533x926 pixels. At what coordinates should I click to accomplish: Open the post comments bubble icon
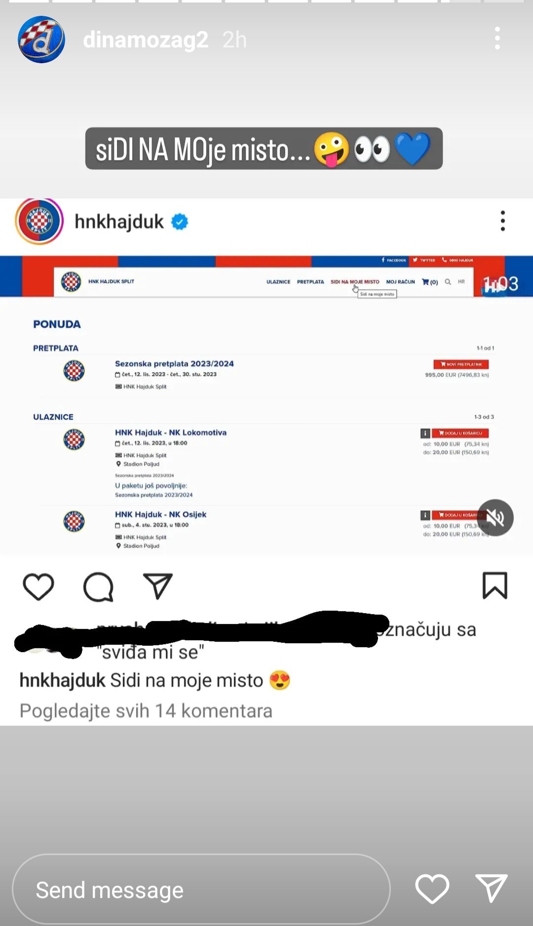(x=98, y=587)
